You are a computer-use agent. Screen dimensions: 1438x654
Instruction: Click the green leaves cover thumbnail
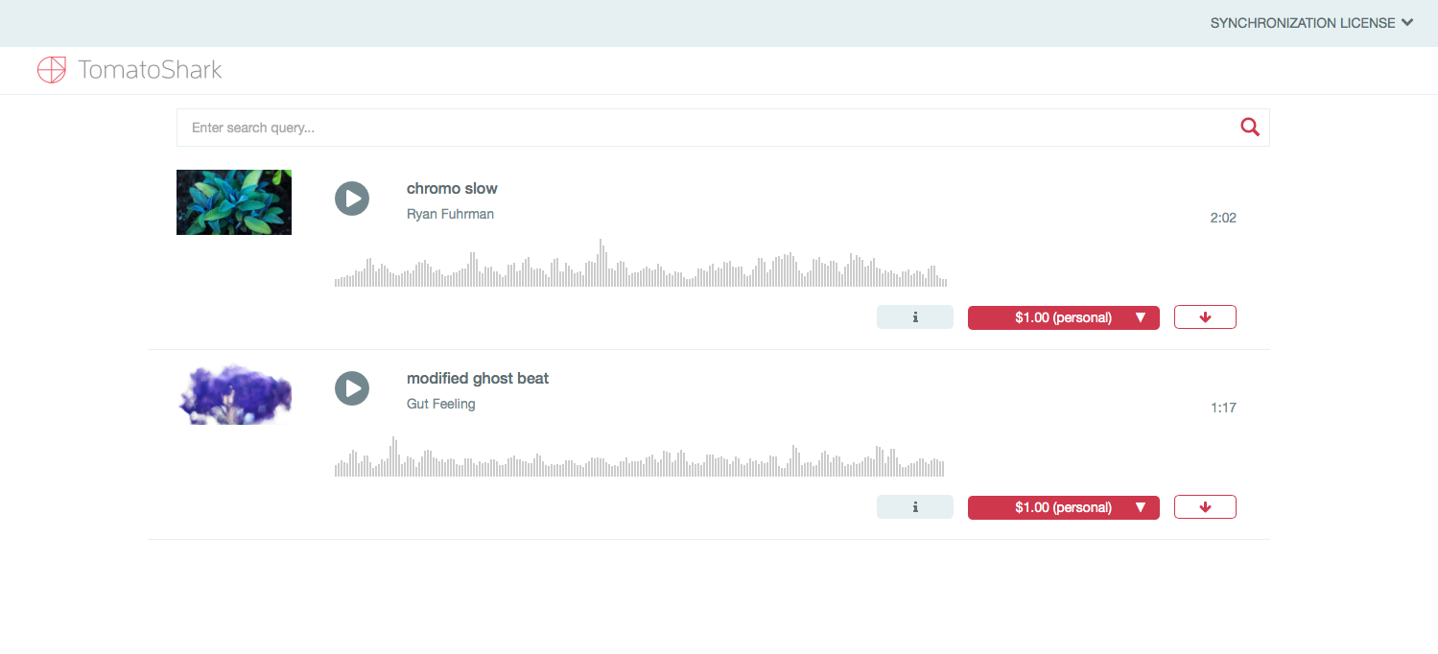coord(234,202)
